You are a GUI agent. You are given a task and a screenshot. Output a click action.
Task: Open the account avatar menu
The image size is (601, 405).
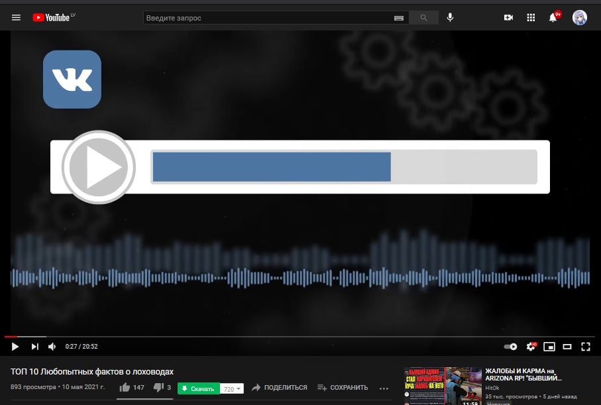pos(580,18)
